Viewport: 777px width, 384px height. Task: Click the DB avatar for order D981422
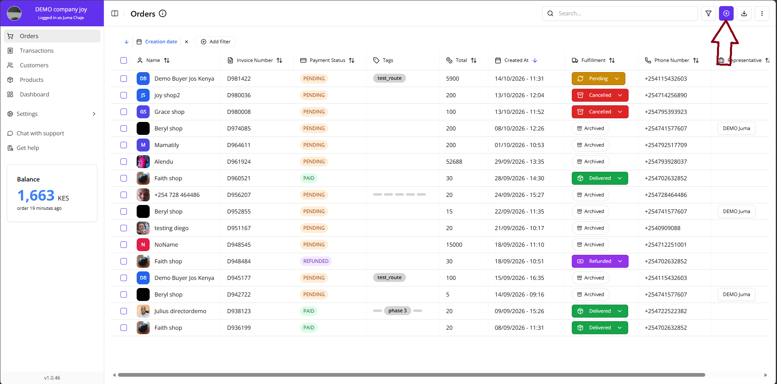pos(143,79)
